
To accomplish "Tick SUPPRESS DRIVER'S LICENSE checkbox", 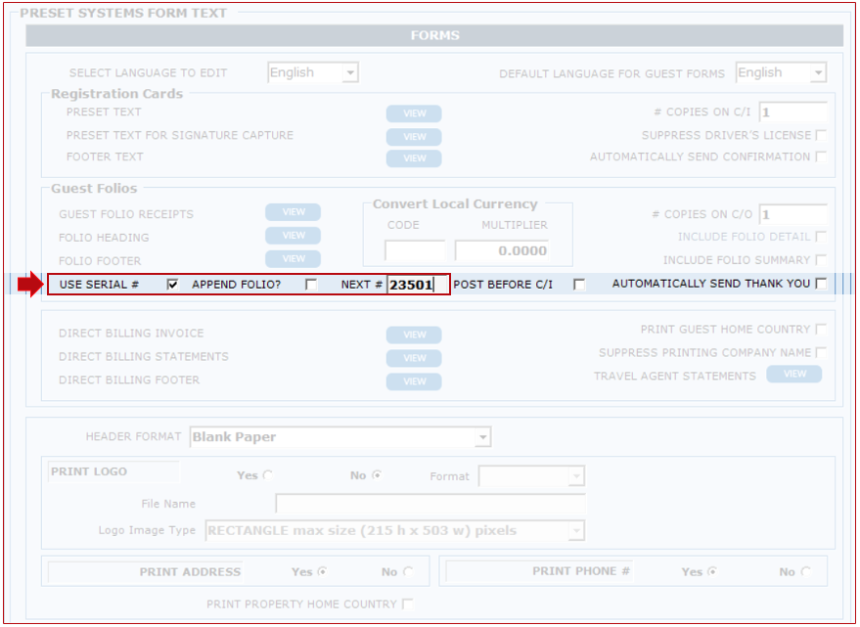I will tap(821, 135).
